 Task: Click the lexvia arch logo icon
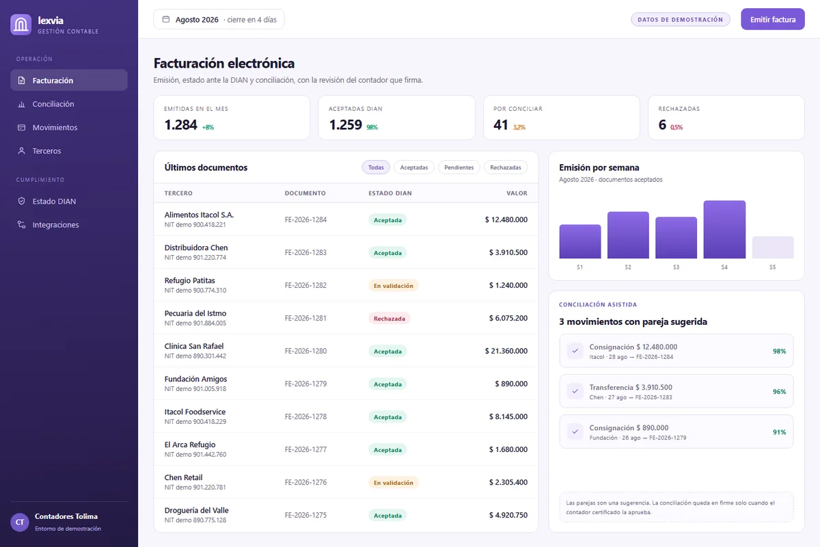pyautogui.click(x=21, y=25)
